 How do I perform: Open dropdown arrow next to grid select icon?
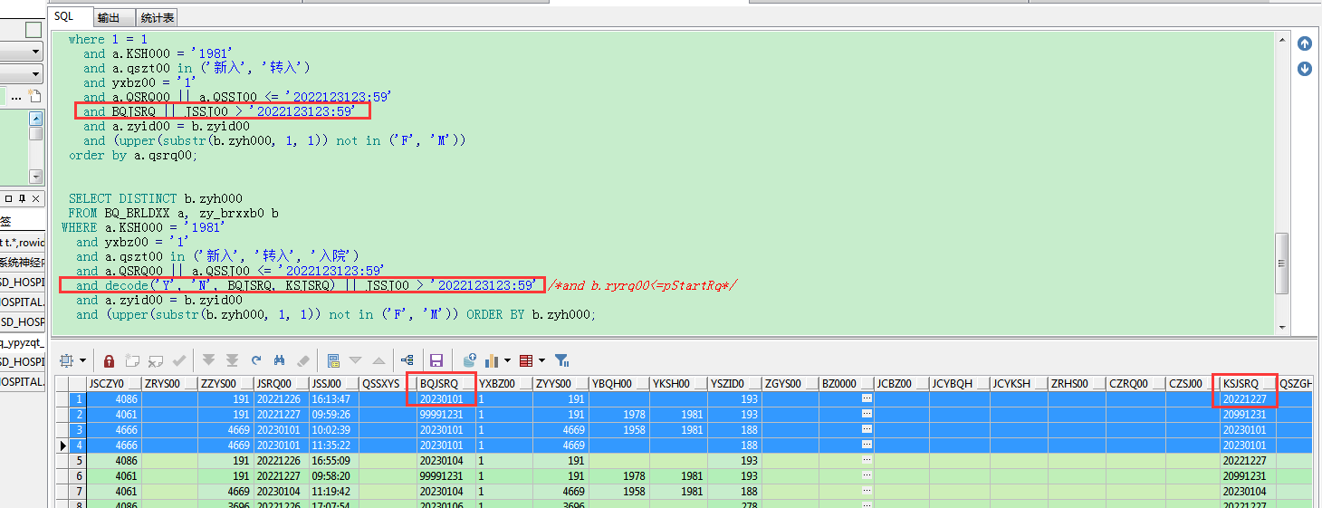[x=83, y=360]
